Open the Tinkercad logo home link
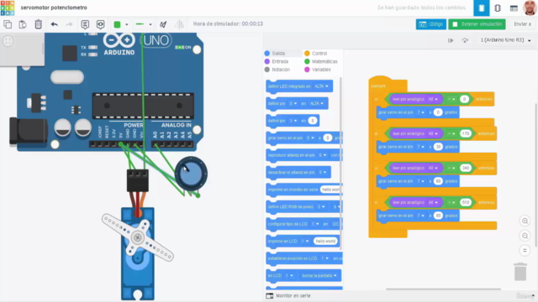538x302 pixels. (8, 8)
